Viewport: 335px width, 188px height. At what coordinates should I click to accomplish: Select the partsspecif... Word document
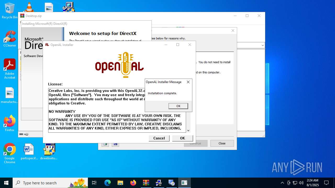coord(29,151)
